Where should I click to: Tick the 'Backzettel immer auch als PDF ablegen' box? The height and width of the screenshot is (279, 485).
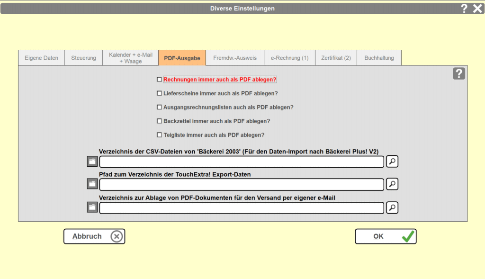159,121
